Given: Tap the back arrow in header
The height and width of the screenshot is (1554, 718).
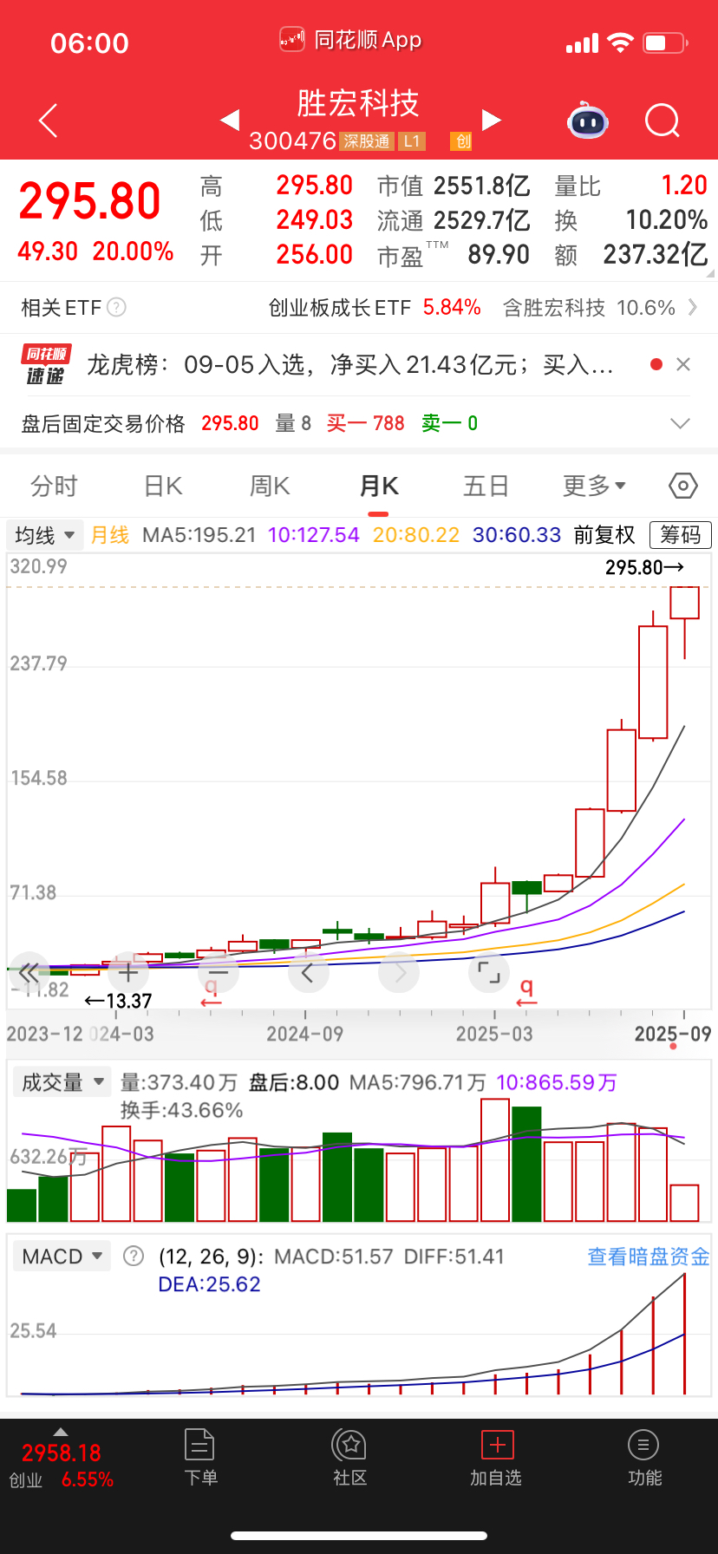Looking at the screenshot, I should [x=49, y=121].
